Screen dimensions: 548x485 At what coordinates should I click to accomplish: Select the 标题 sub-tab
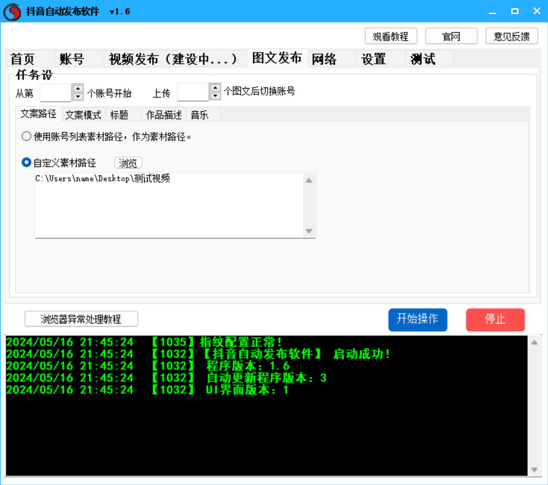point(123,115)
